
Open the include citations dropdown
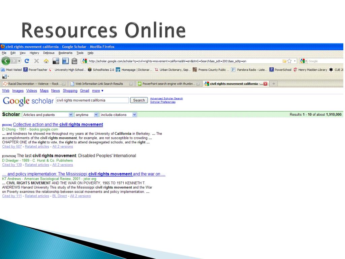click(118, 115)
